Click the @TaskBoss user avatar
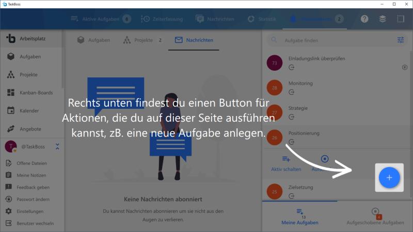The image size is (413, 232). pyautogui.click(x=11, y=146)
